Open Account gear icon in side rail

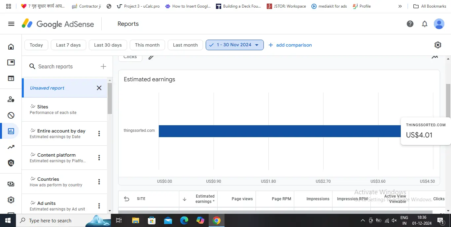(11, 200)
